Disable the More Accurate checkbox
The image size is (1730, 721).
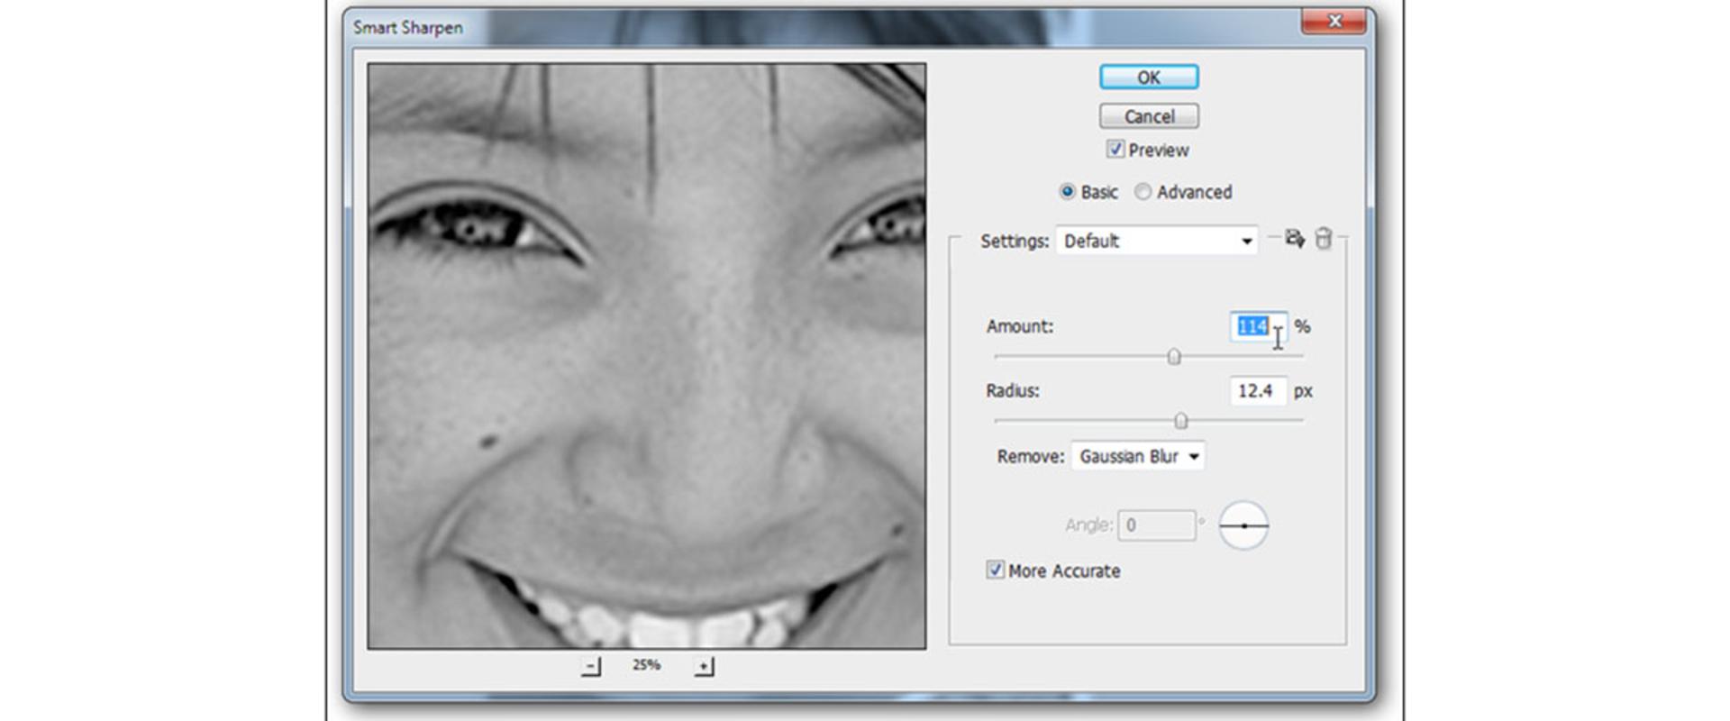(995, 570)
